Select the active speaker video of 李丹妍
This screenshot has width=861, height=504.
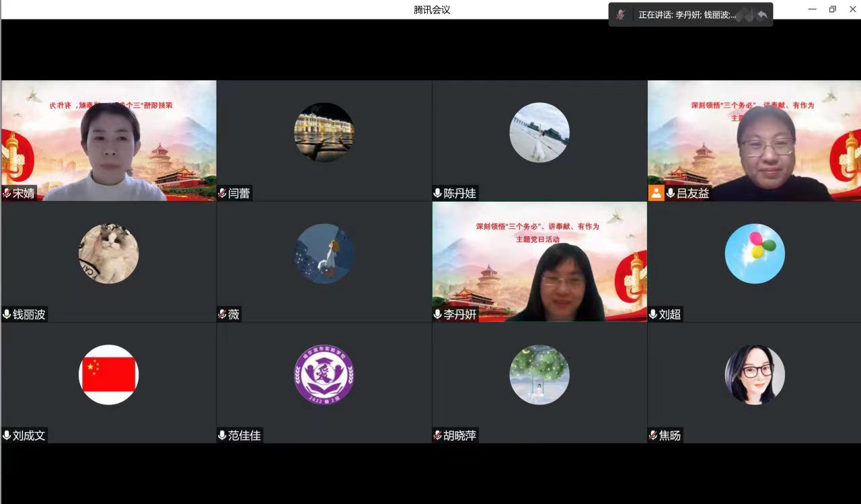[539, 262]
